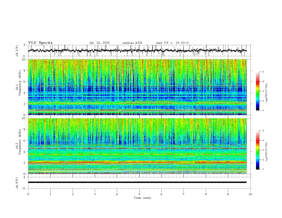Click the "-6" tick on the upper colorbar
This screenshot has height=218, width=282.
[x=263, y=101]
